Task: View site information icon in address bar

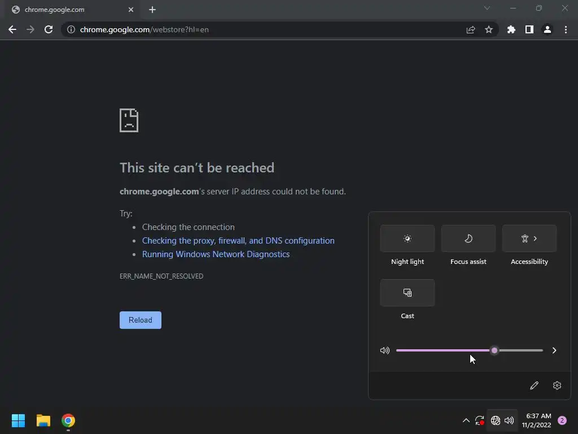Action: (71, 29)
